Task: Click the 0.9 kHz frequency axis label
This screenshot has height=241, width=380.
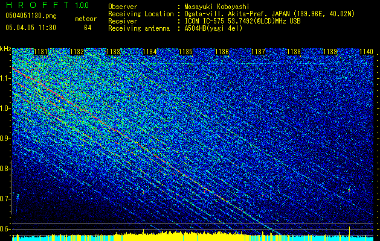Action: point(5,139)
